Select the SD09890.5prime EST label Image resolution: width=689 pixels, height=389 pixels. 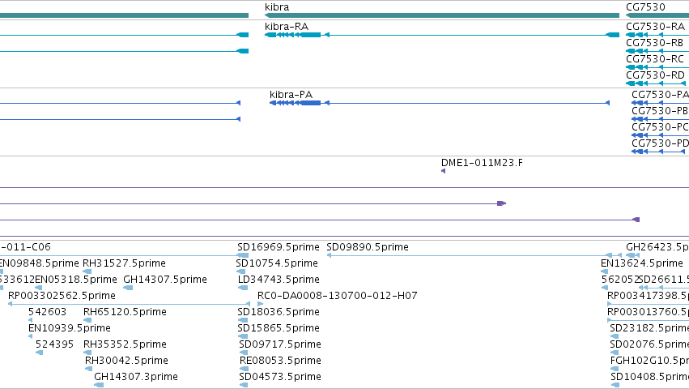[368, 247]
